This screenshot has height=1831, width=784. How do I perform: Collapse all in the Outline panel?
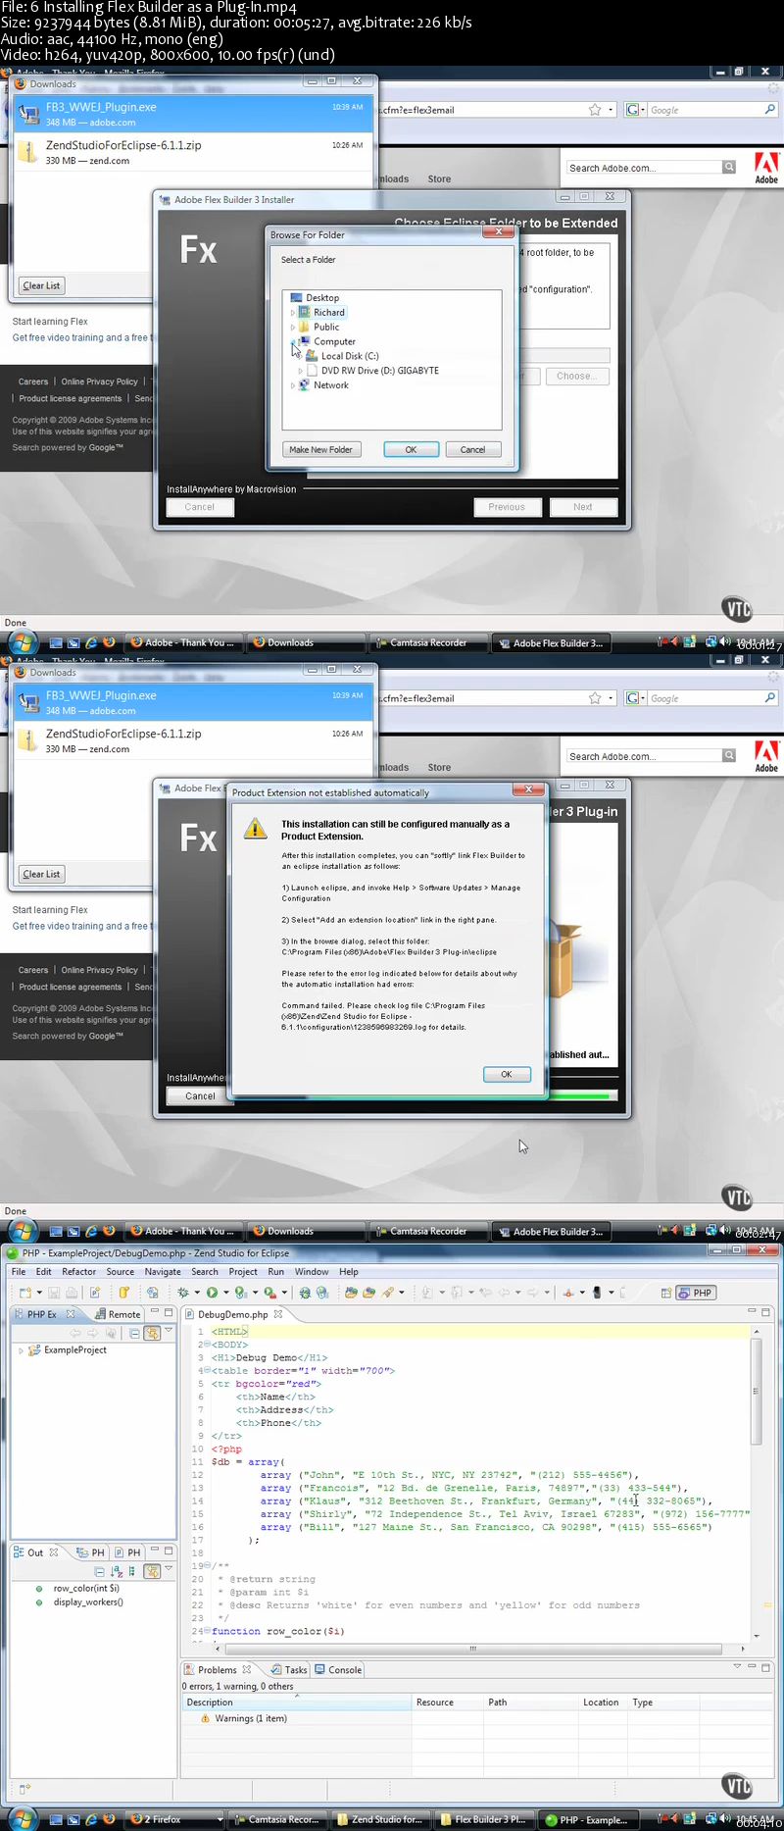pos(100,1571)
